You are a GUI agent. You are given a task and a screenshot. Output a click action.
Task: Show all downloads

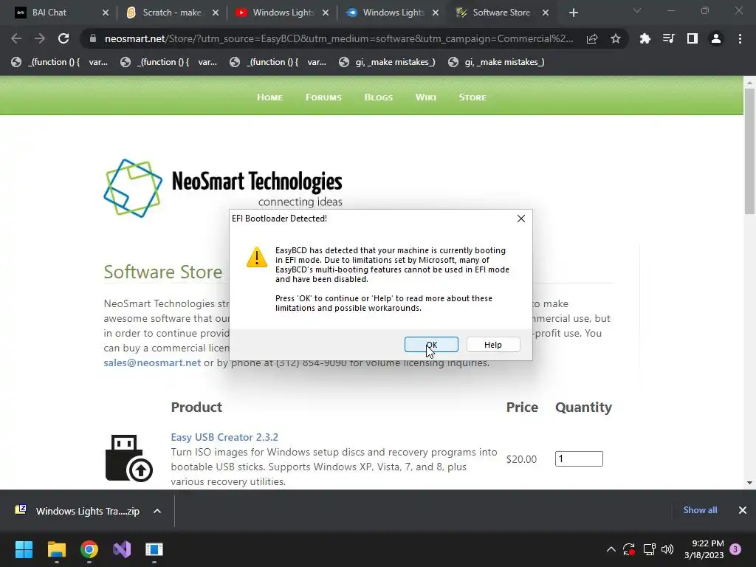[x=700, y=510]
